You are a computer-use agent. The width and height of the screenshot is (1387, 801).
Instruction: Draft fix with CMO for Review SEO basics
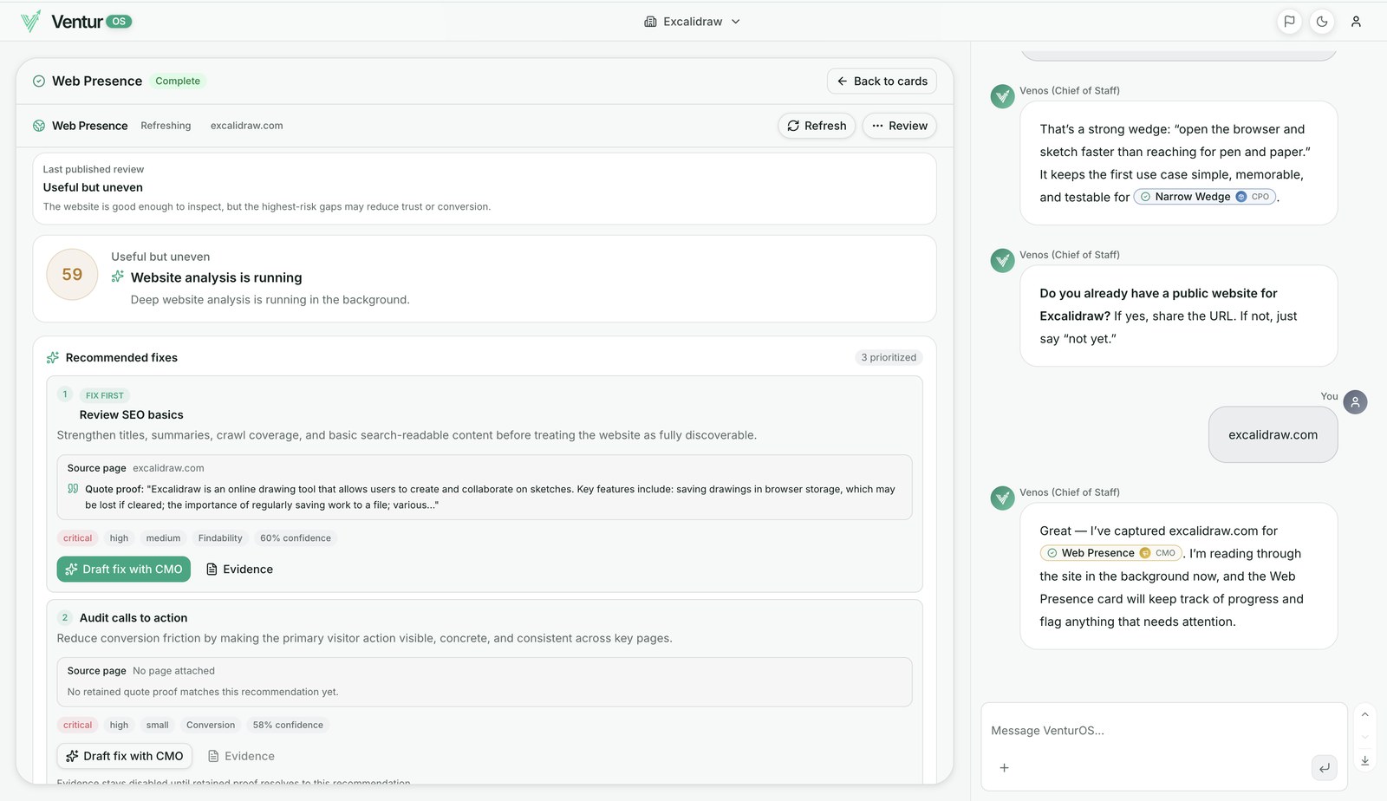pos(124,570)
